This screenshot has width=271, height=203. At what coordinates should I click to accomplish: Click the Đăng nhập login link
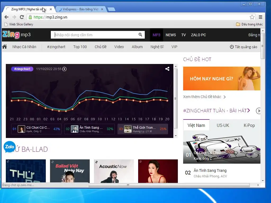pos(254,35)
